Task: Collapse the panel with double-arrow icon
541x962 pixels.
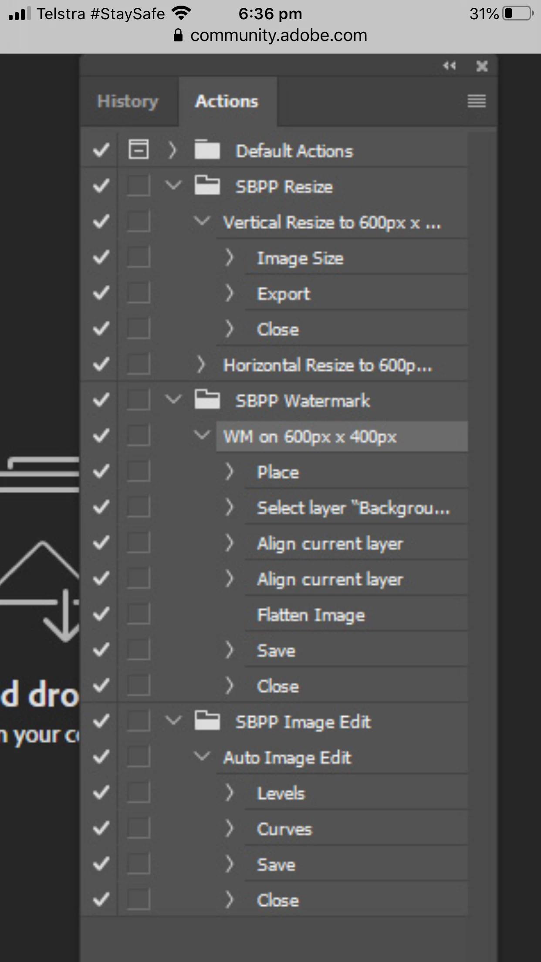Action: pos(449,66)
